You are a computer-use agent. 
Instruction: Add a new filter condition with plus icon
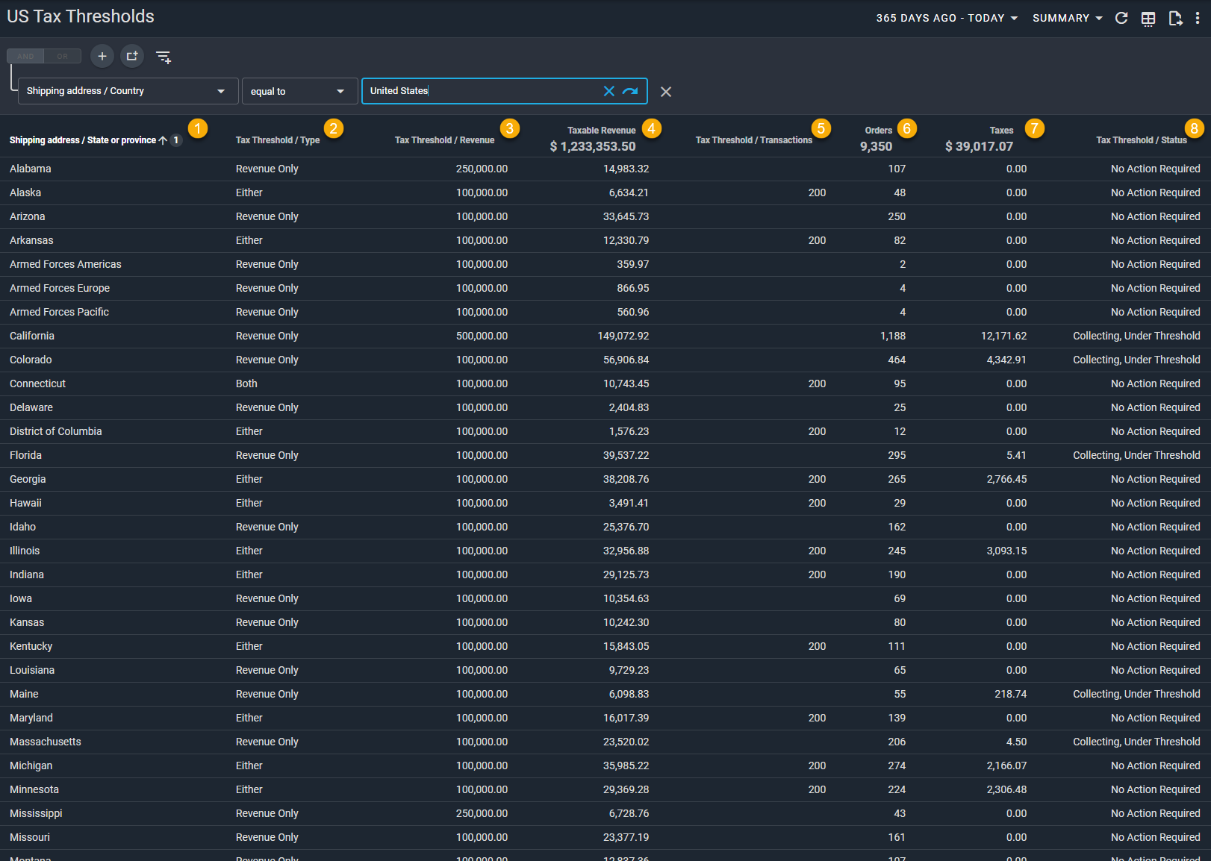102,56
